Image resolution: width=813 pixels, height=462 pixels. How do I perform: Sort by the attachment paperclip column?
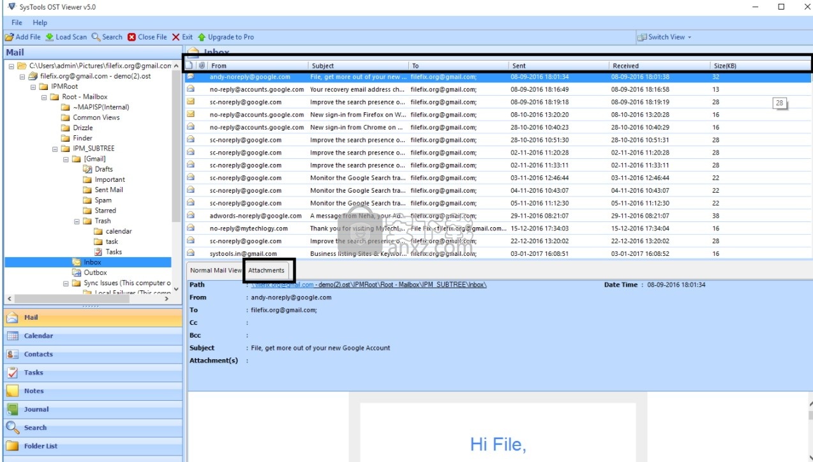pyautogui.click(x=202, y=65)
